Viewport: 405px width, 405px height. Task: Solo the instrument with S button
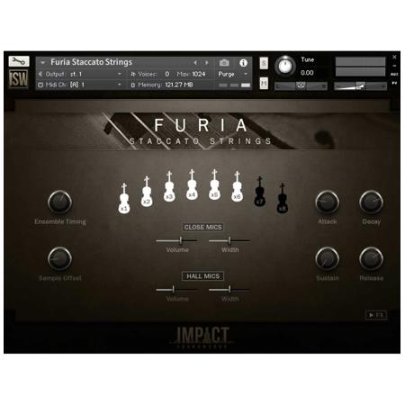tap(264, 63)
